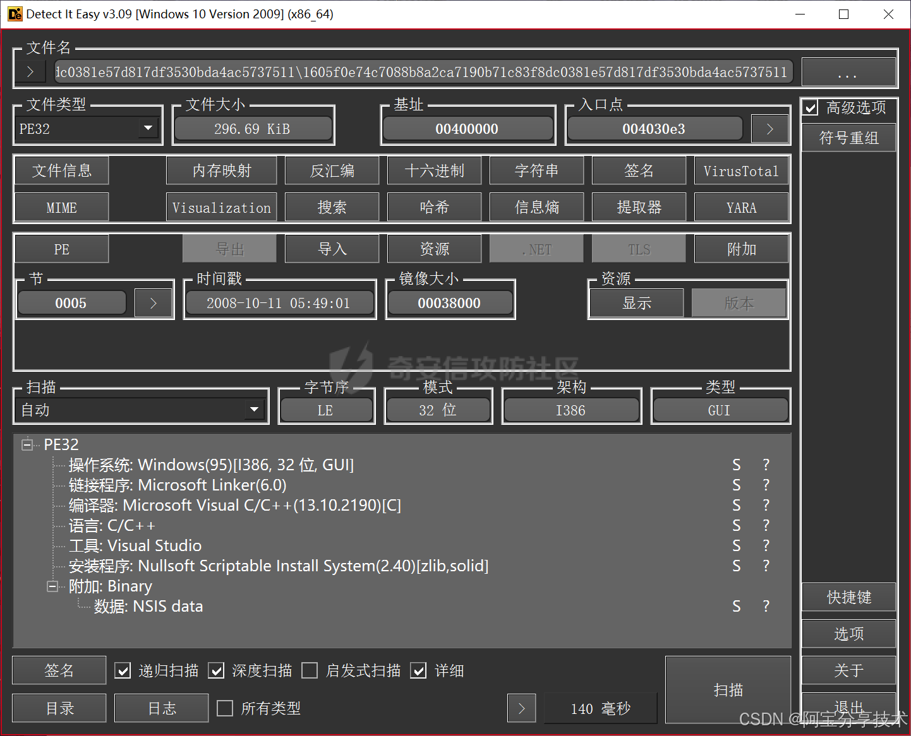911x736 pixels.
Task: Open the PE structure button
Action: coord(62,249)
